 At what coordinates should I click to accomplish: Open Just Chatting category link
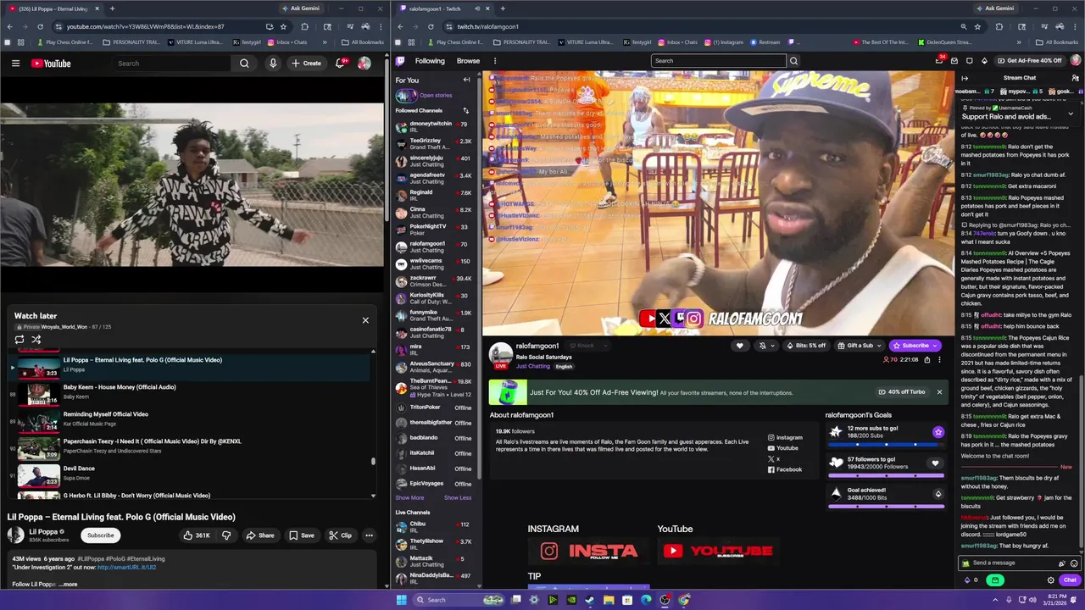[532, 366]
